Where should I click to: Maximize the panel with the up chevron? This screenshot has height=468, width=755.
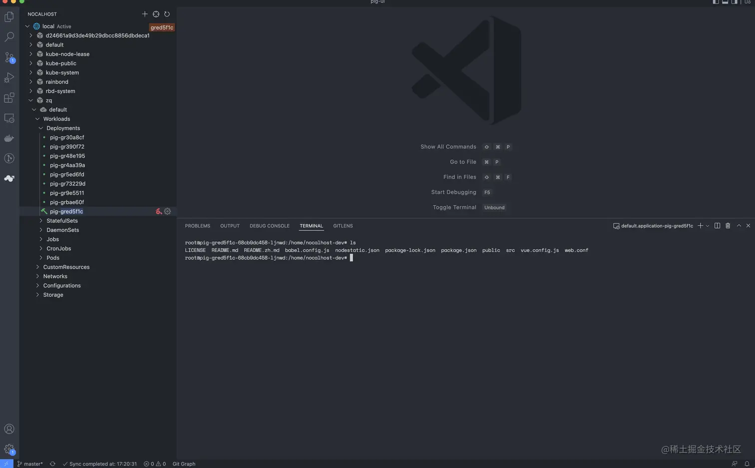[739, 226]
